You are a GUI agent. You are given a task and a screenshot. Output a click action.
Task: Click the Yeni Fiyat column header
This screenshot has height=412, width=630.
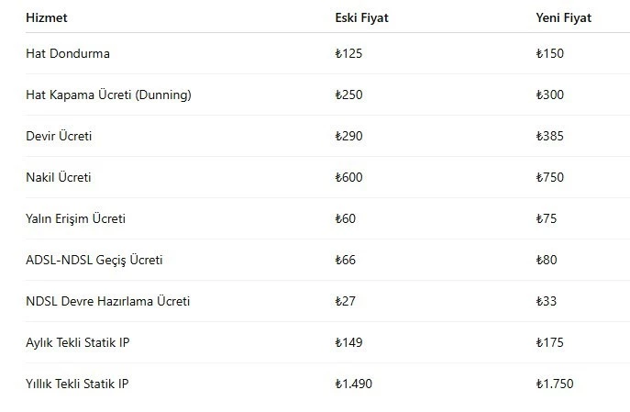[x=564, y=17]
